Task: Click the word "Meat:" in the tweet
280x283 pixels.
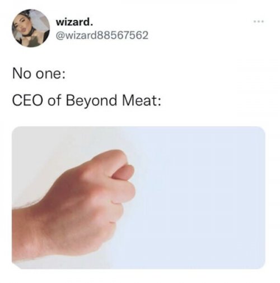Action: point(141,100)
